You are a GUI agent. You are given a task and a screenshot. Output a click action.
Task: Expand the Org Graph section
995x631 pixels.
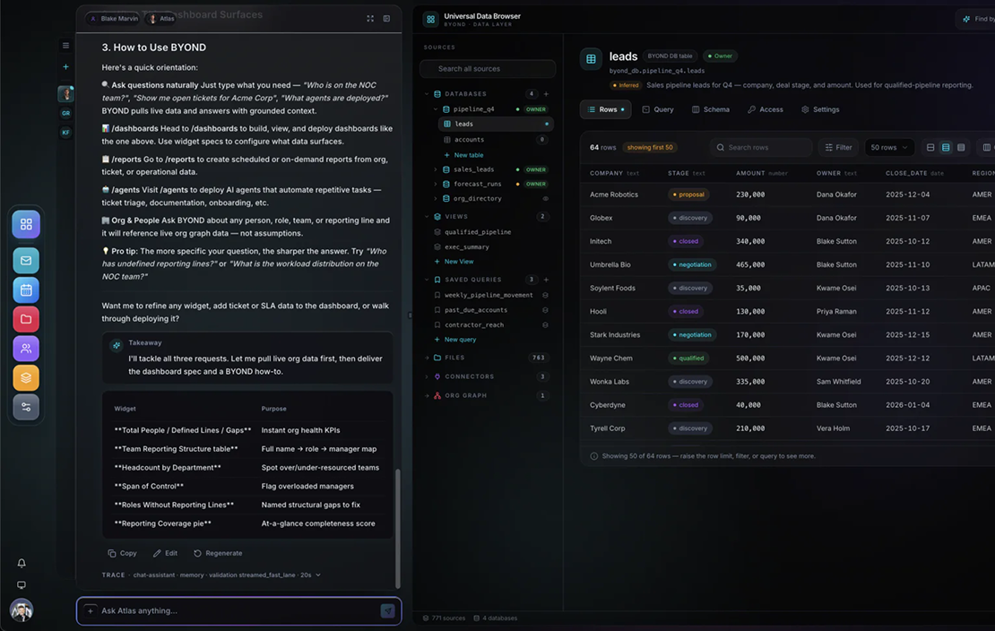pos(427,396)
